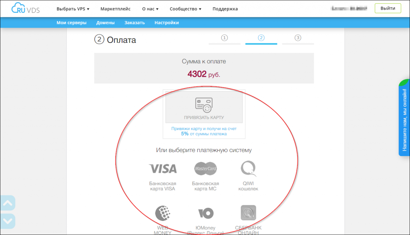The height and width of the screenshot is (235, 410).
Task: Open the Домены tab
Action: [105, 23]
